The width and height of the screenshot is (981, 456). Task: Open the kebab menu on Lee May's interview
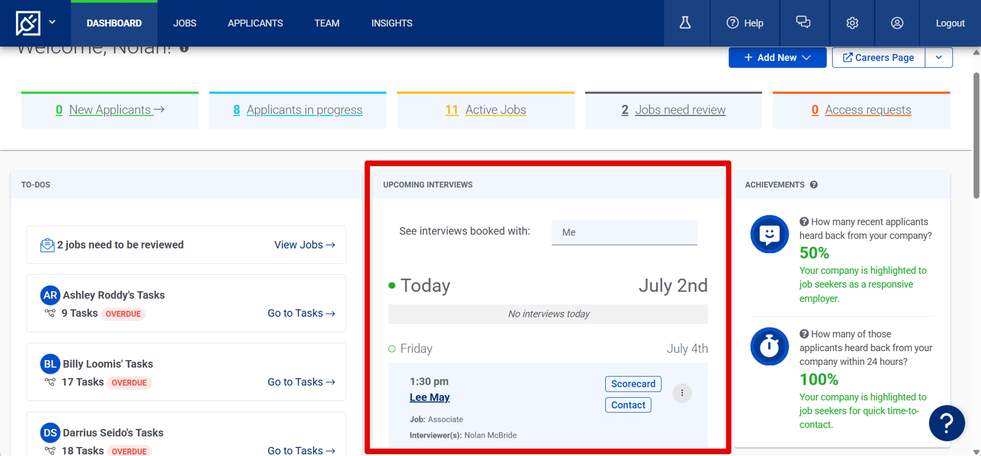coord(682,393)
